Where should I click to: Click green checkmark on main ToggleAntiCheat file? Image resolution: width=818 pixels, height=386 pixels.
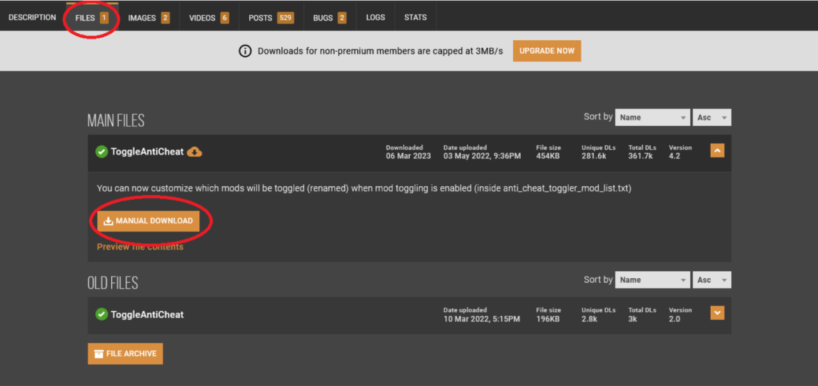pyautogui.click(x=102, y=152)
